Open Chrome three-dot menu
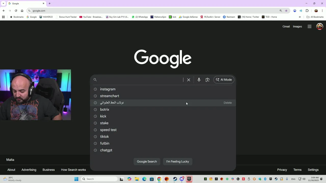Screen dimensions: 326x183 [x=322, y=11]
